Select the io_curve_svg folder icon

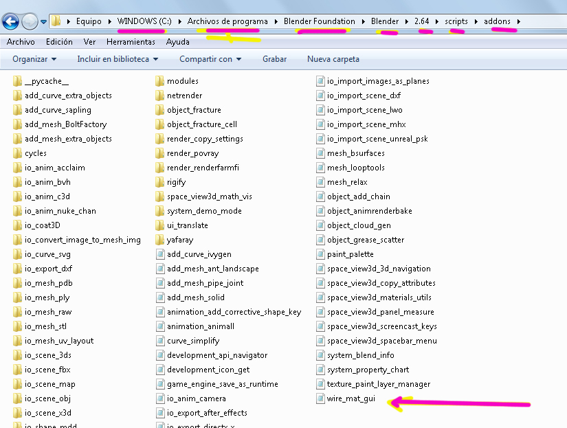(17, 254)
